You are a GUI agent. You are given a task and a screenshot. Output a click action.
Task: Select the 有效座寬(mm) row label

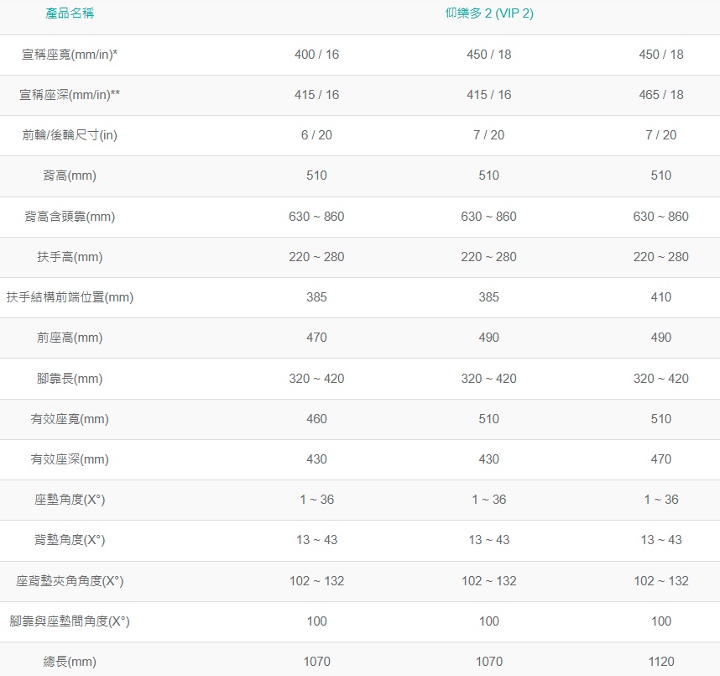coord(70,420)
